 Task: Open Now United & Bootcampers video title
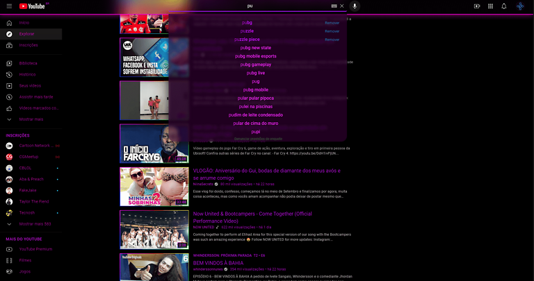(252, 217)
